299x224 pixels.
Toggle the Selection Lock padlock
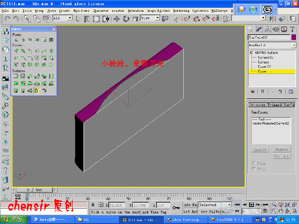pyautogui.click(x=93, y=205)
